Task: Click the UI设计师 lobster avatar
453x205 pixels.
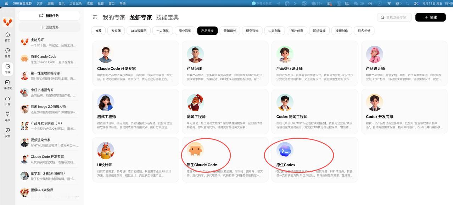Action: pyautogui.click(x=106, y=151)
